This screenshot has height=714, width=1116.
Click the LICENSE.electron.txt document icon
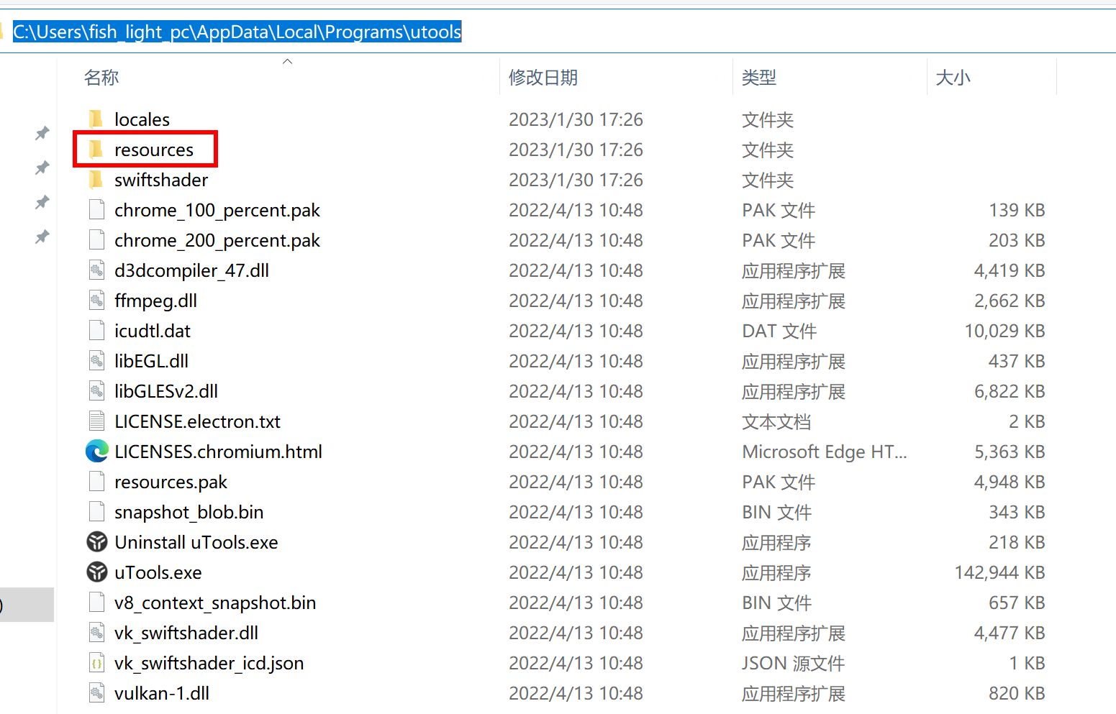pyautogui.click(x=96, y=421)
